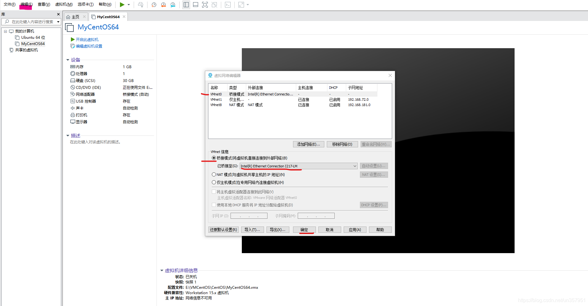Take a snapshot using the clock-plus icon
Screen dimensions: 588x306
pos(154,5)
